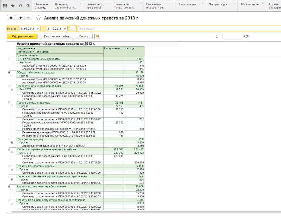The width and height of the screenshot is (281, 218).
Task: Open the sections menu grid icon
Action: 5,6
